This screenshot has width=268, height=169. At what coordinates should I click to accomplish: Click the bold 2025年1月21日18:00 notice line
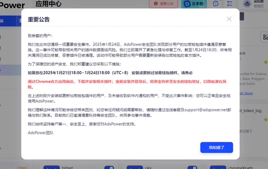[x=110, y=73]
